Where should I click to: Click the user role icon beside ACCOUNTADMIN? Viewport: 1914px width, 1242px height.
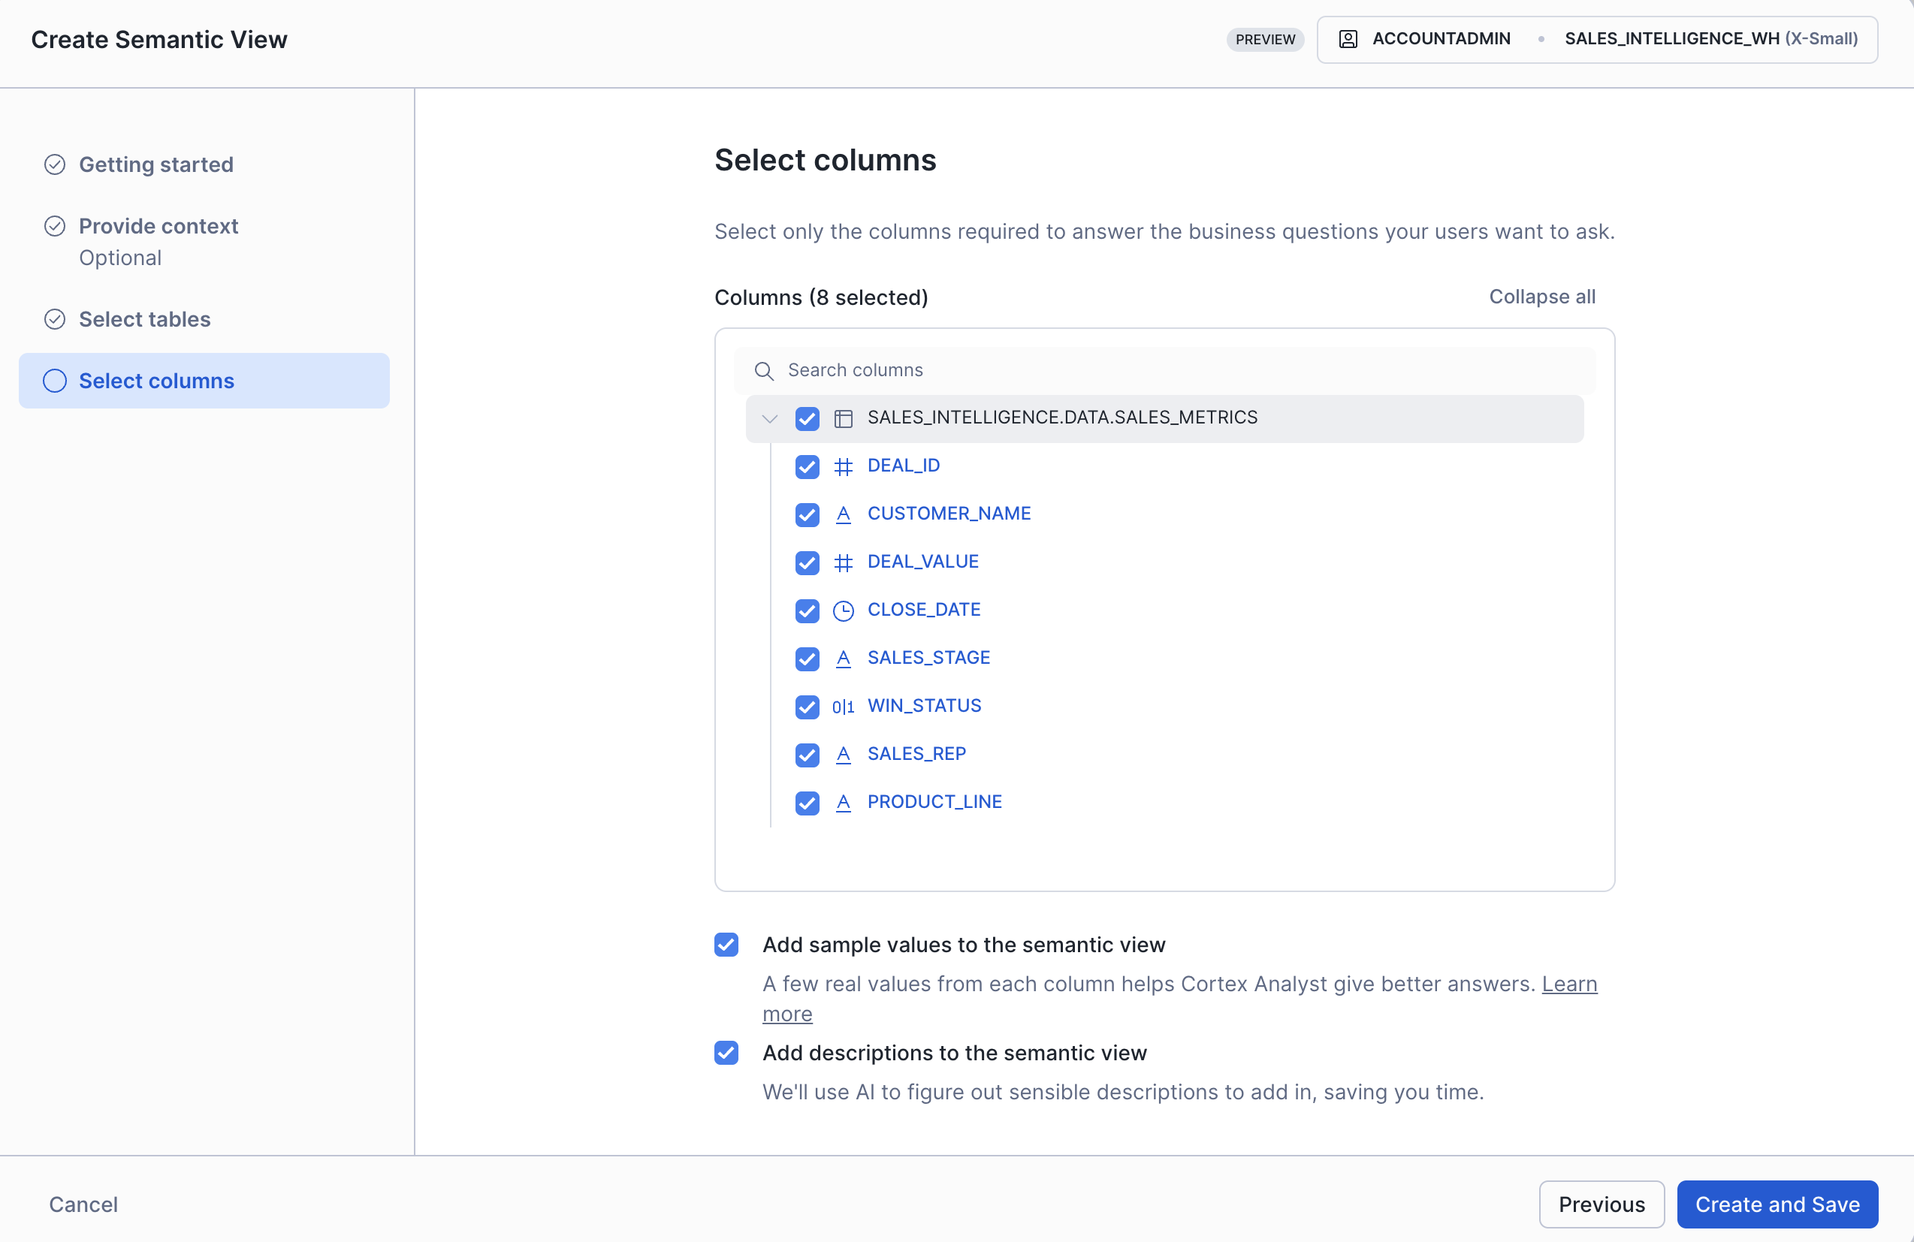pos(1348,39)
